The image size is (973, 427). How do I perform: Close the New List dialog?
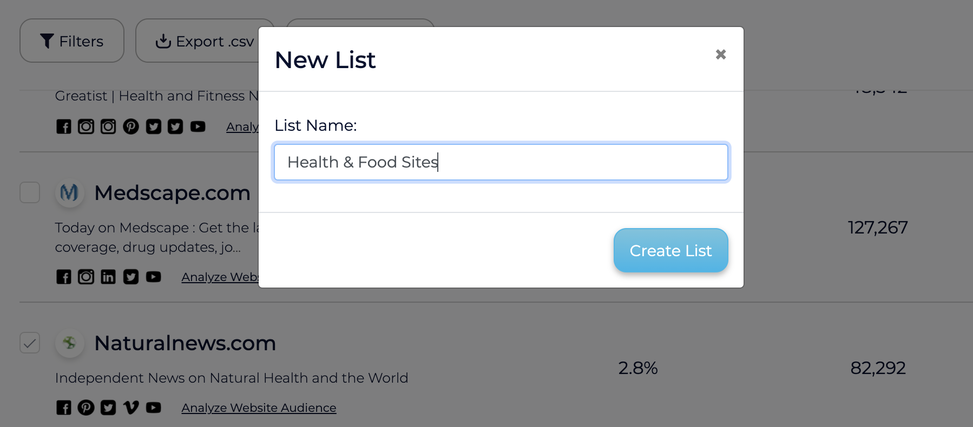[x=720, y=55]
